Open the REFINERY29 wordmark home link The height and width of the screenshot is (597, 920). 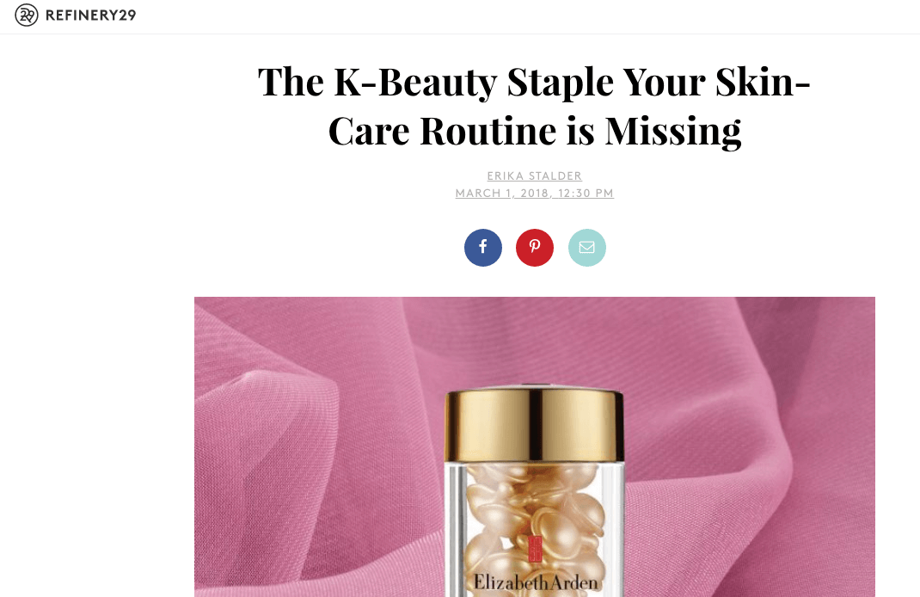coord(90,15)
